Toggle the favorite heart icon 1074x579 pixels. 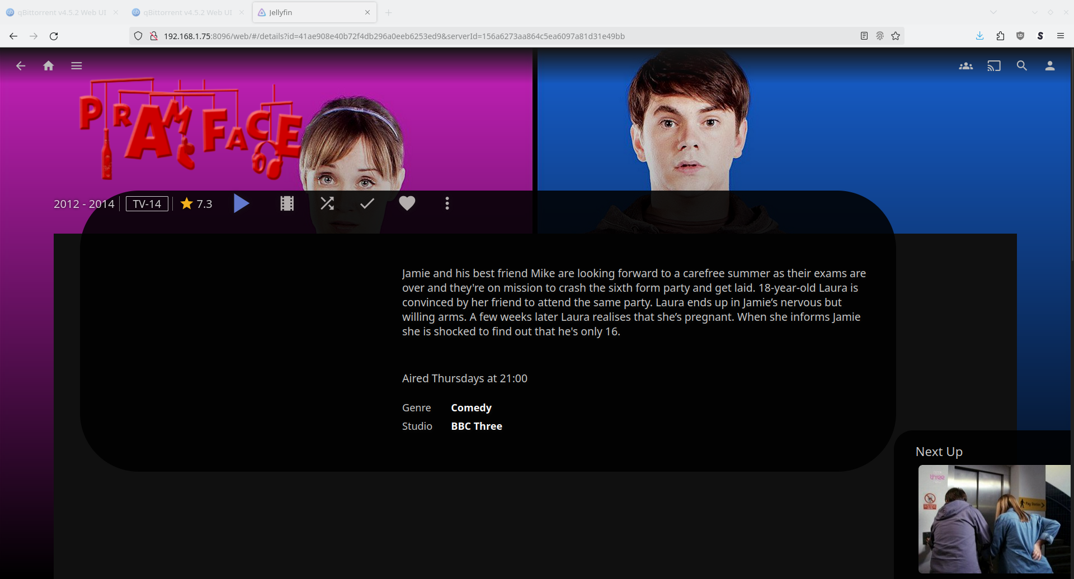point(407,203)
